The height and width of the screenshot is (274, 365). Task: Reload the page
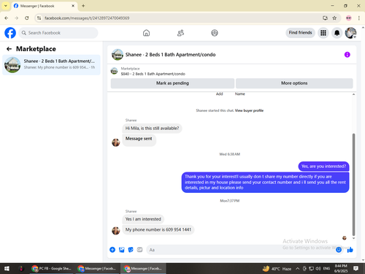[27, 18]
